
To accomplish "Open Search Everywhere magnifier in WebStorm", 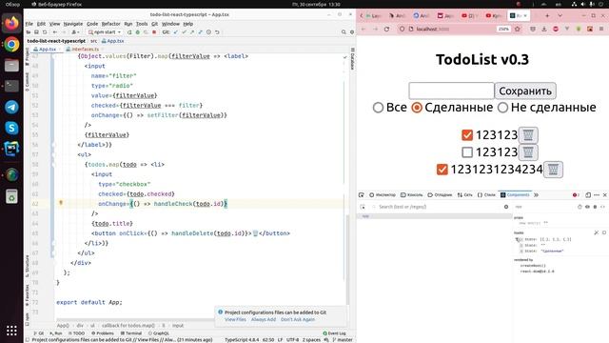I will coord(344,32).
